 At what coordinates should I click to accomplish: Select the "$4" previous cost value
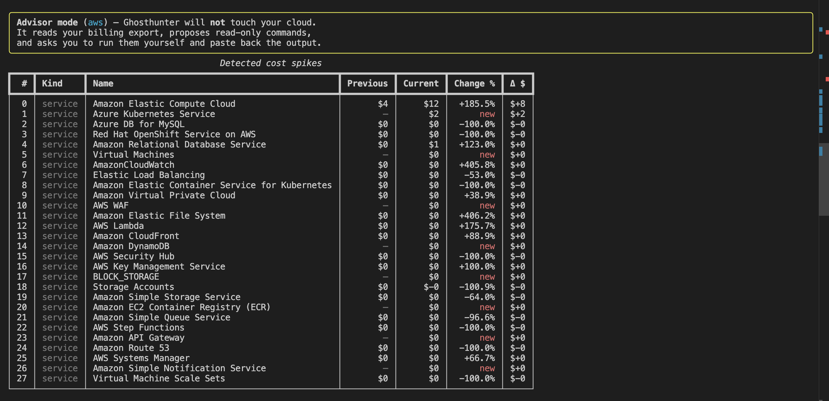point(383,104)
